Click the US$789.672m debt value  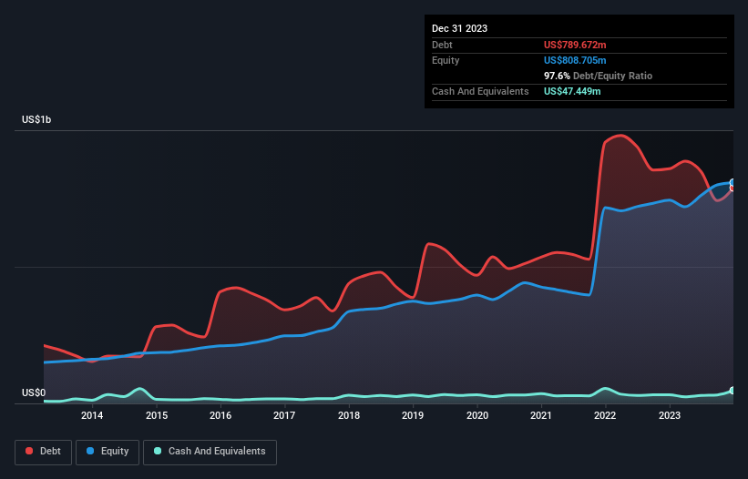575,45
